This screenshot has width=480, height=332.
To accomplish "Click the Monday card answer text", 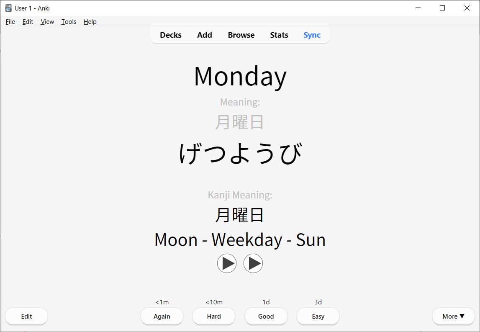I will click(240, 76).
